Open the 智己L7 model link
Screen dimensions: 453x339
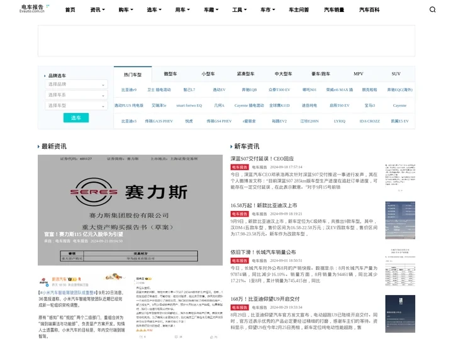(x=189, y=90)
